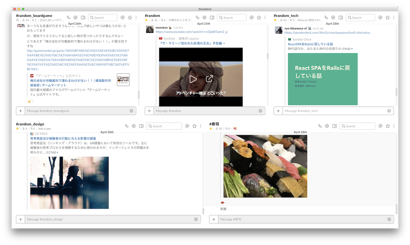Show mentions in #random_design pane

click(187, 126)
